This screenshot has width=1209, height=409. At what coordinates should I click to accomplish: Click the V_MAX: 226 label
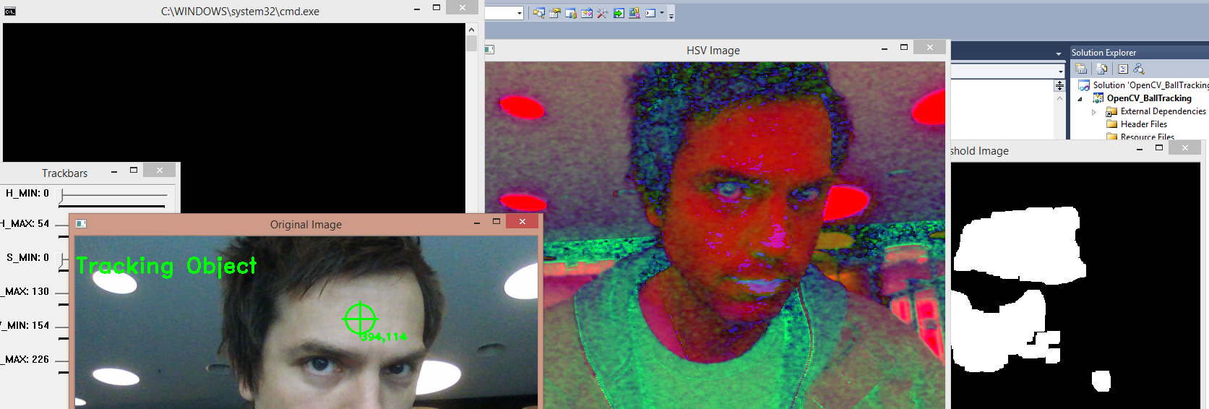click(x=25, y=359)
